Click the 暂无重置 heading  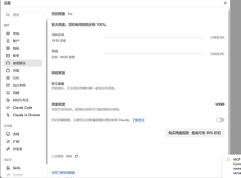(x=58, y=84)
